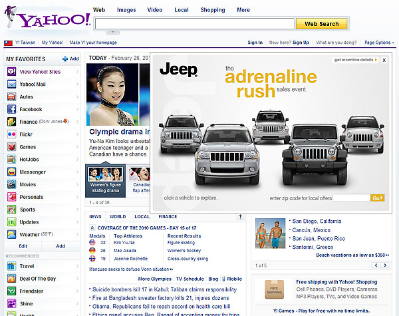Click the Go button in Jeep ad
This screenshot has height=316, width=399.
tap(377, 198)
